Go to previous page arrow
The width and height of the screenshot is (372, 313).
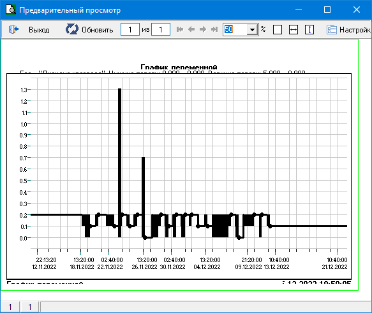pyautogui.click(x=191, y=29)
